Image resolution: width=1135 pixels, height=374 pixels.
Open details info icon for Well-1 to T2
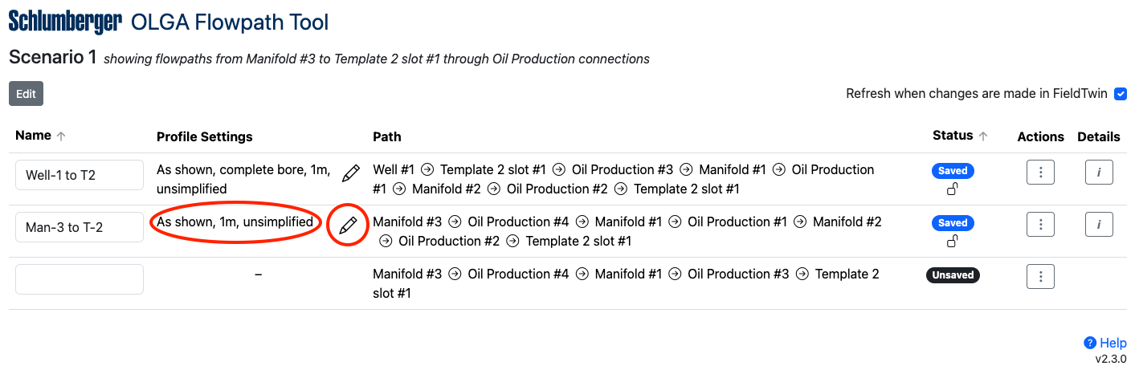coord(1099,173)
